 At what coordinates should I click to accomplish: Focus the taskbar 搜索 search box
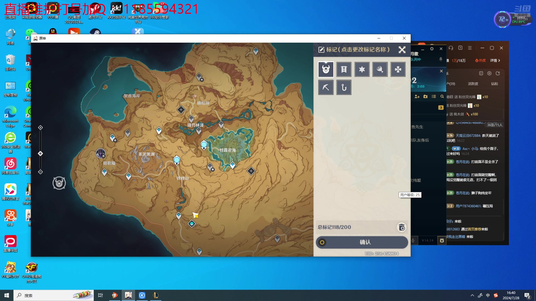point(54,295)
